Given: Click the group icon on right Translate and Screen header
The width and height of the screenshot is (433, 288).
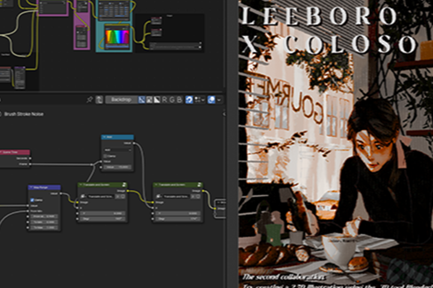Looking at the screenshot, I should click(x=200, y=185).
